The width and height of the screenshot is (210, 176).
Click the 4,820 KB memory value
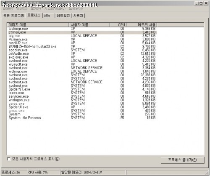tap(149, 86)
